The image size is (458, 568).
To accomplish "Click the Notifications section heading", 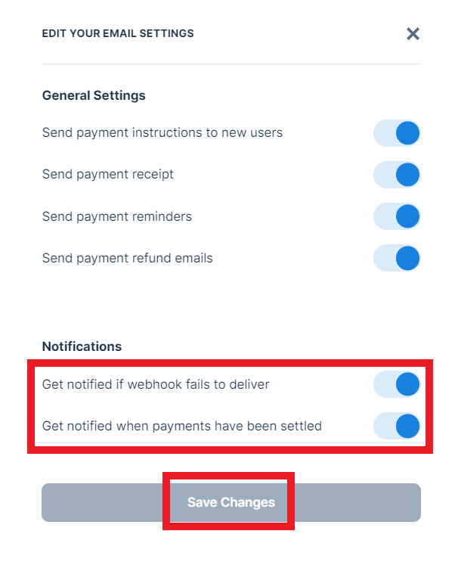I will [x=82, y=346].
